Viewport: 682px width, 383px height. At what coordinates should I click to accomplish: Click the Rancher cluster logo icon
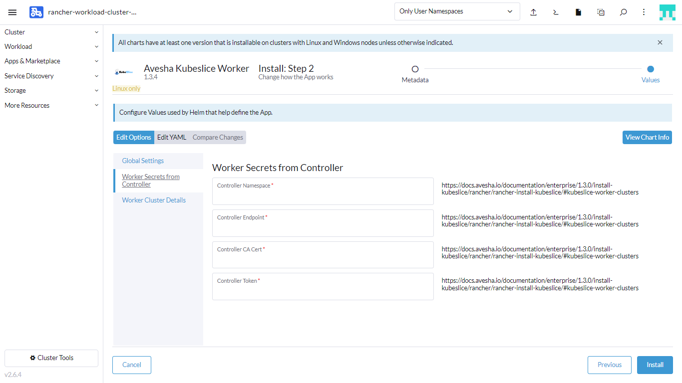[x=36, y=12]
